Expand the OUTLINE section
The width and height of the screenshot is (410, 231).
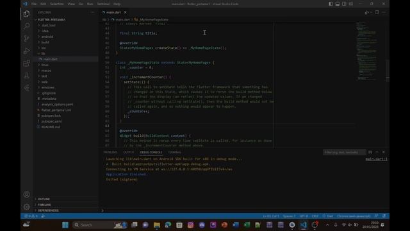click(44, 199)
